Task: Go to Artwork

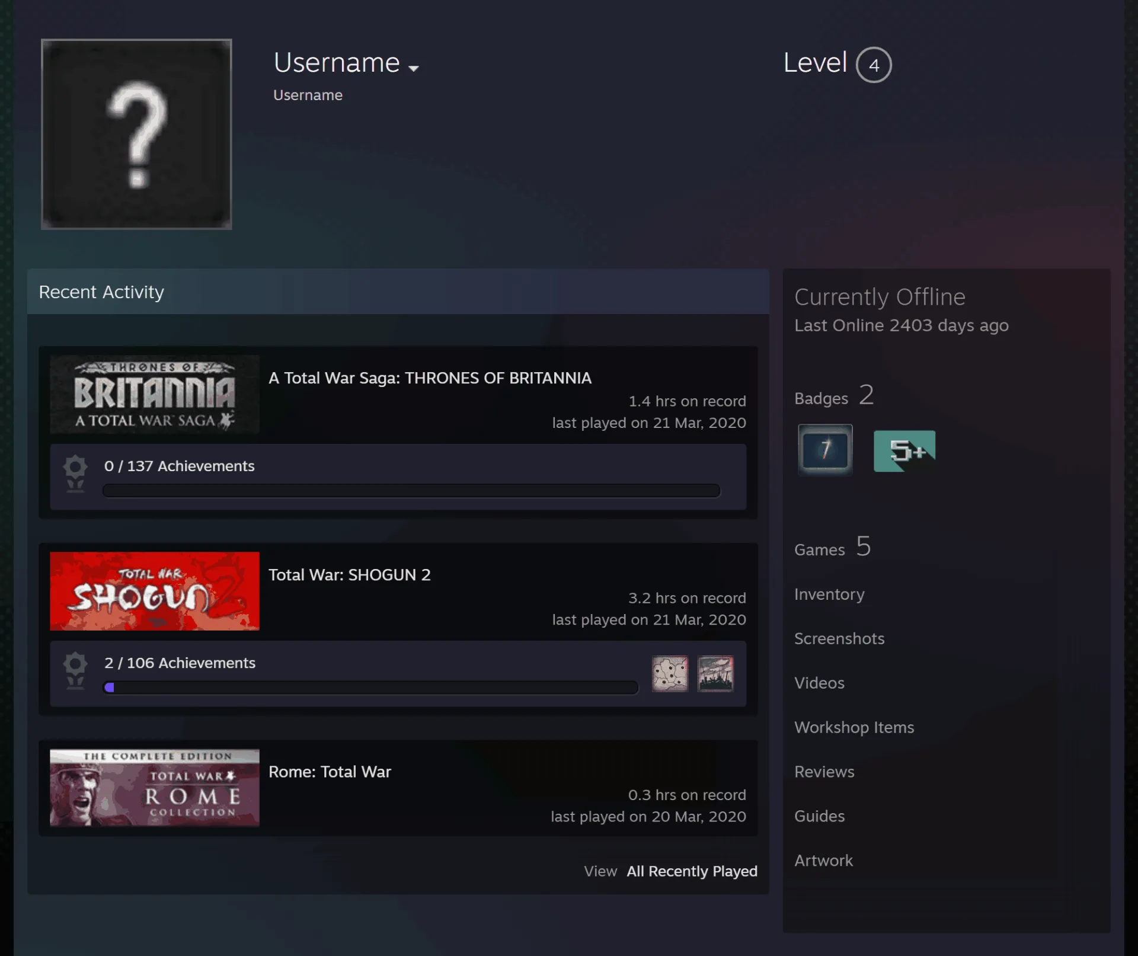Action: pyautogui.click(x=823, y=861)
